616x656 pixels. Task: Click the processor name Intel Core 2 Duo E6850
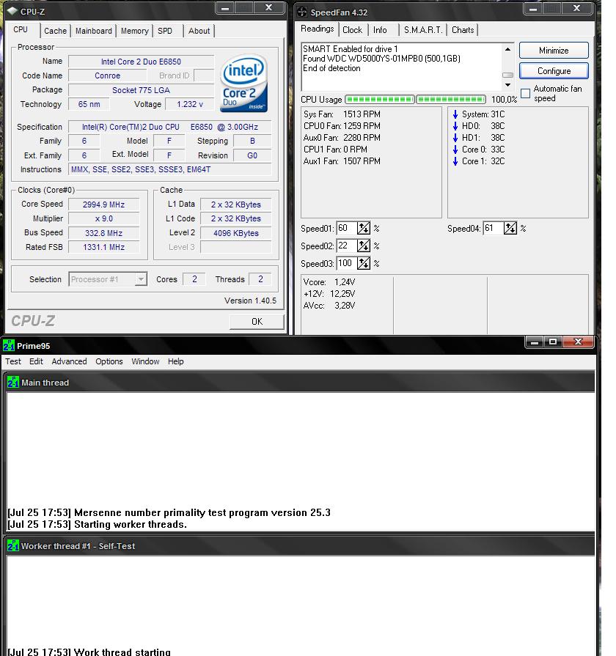tap(141, 62)
